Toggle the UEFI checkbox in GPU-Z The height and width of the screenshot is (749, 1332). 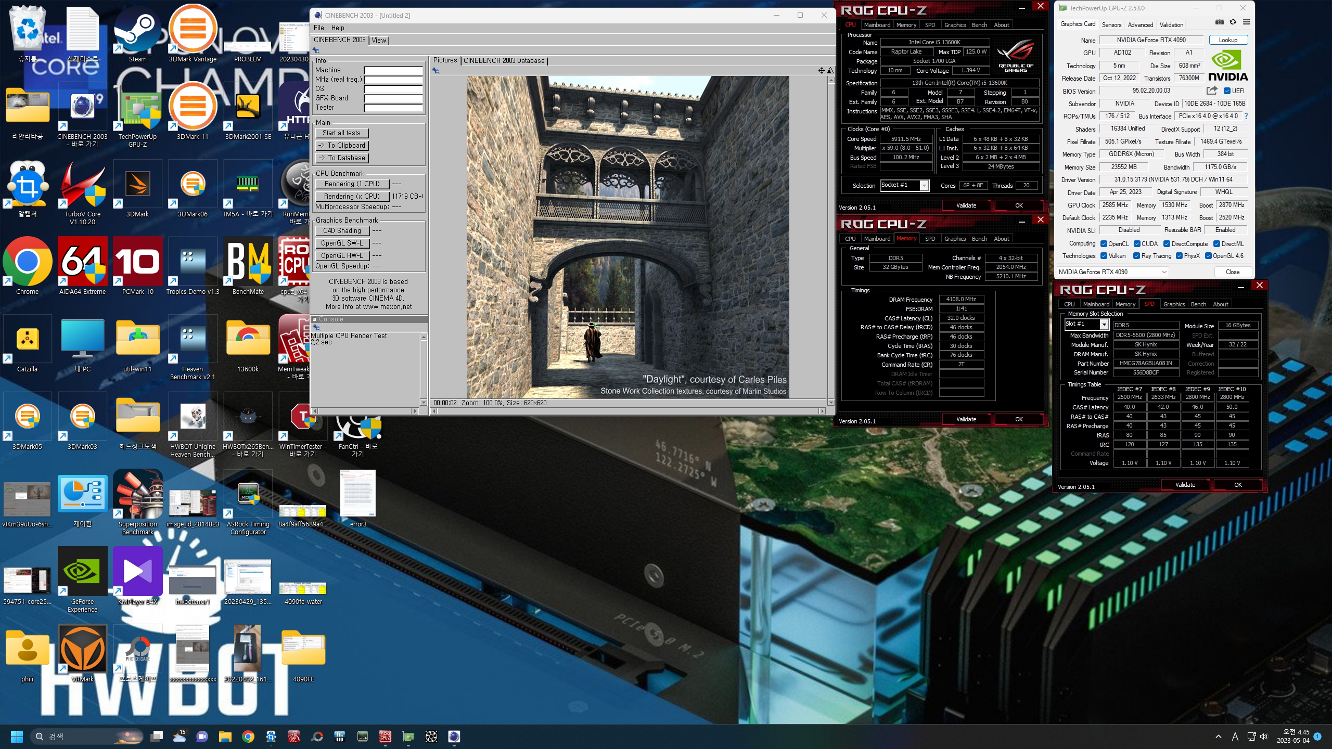[x=1227, y=91]
